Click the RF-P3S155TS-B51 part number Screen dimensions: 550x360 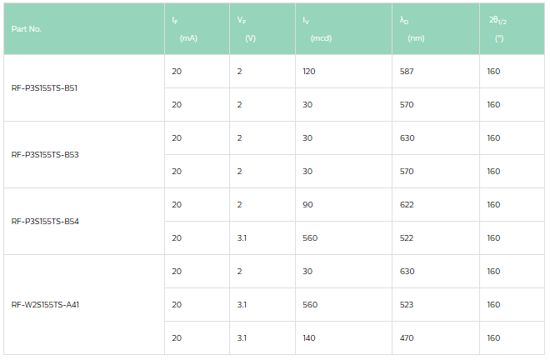[45, 88]
